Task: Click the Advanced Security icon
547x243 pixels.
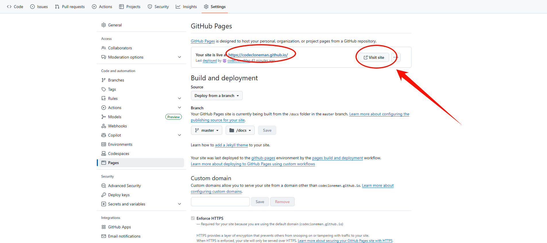Action: tap(104, 186)
